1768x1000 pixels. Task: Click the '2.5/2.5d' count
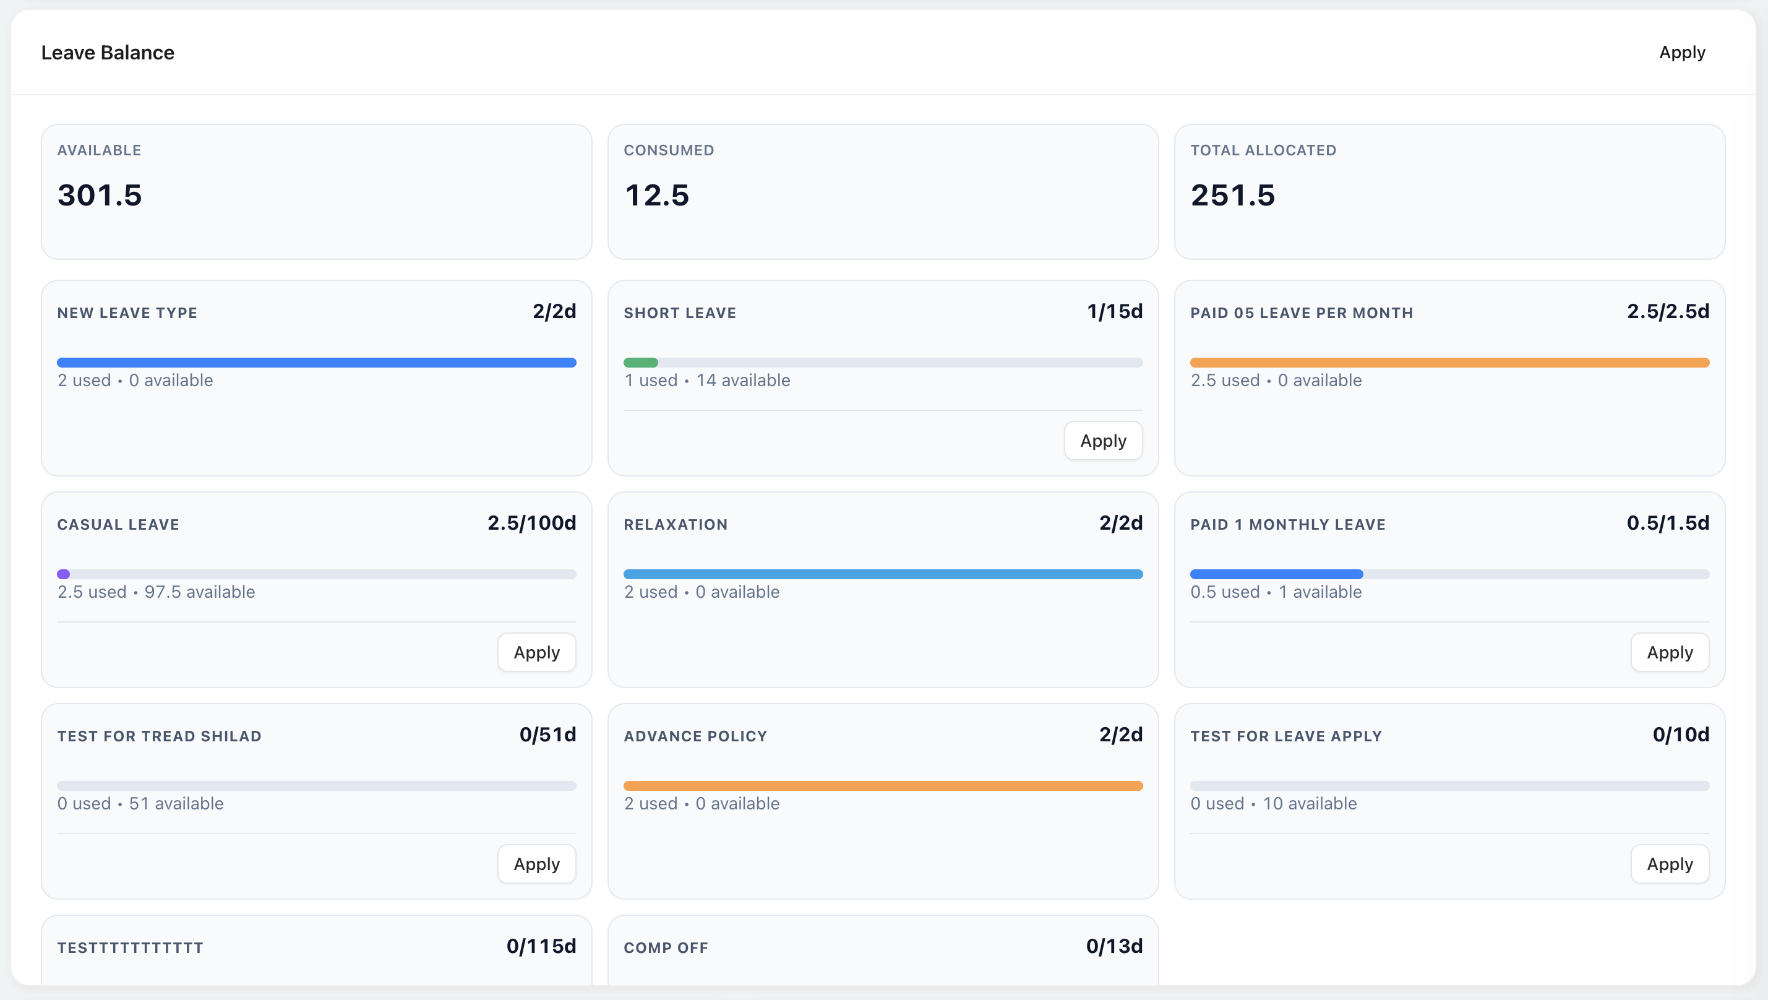tap(1668, 312)
